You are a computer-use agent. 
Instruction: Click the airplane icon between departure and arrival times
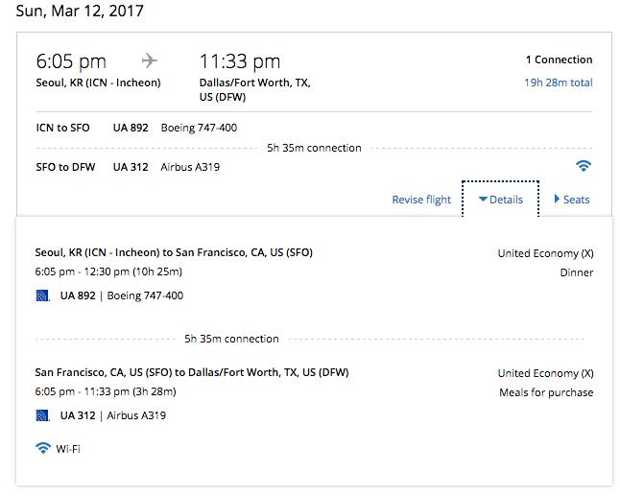click(149, 60)
